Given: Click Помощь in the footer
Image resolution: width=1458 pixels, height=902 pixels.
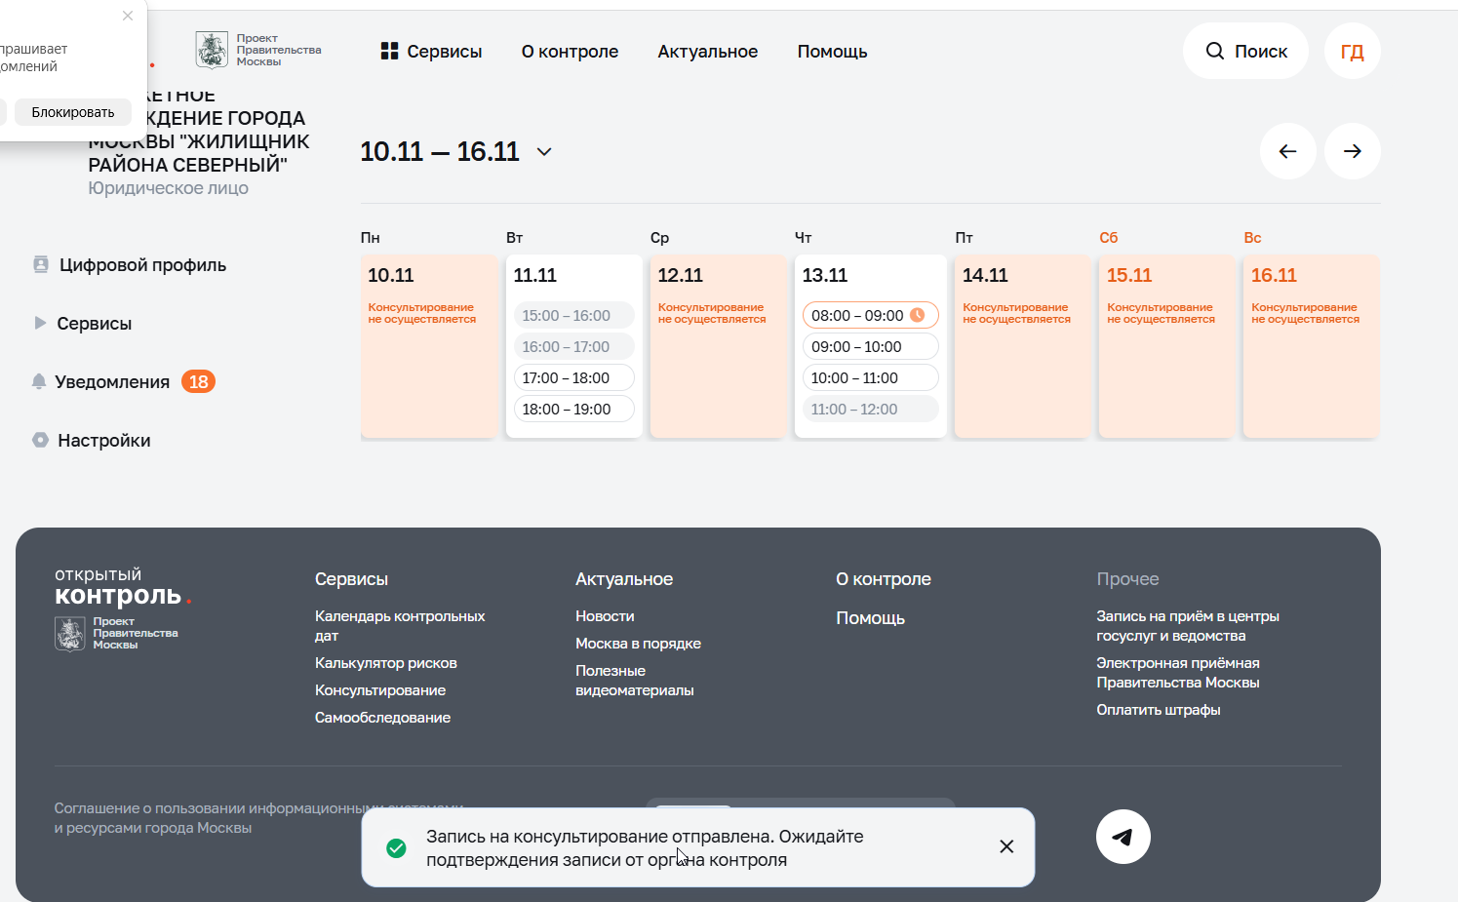Looking at the screenshot, I should point(870,617).
